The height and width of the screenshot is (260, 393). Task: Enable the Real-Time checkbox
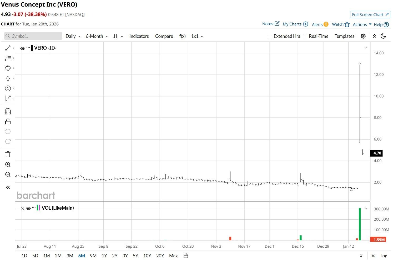(305, 36)
